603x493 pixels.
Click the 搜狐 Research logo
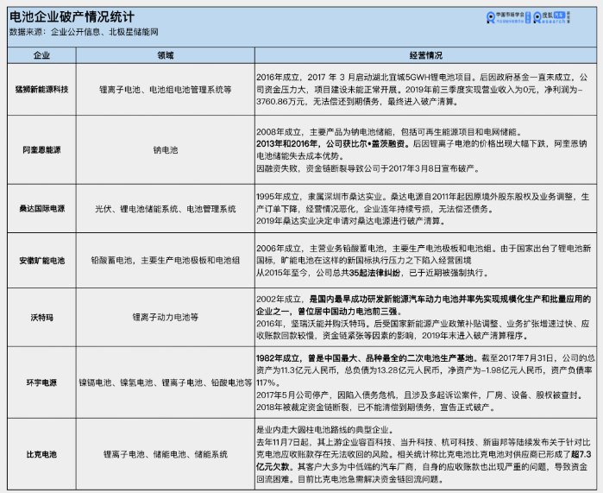click(x=552, y=17)
